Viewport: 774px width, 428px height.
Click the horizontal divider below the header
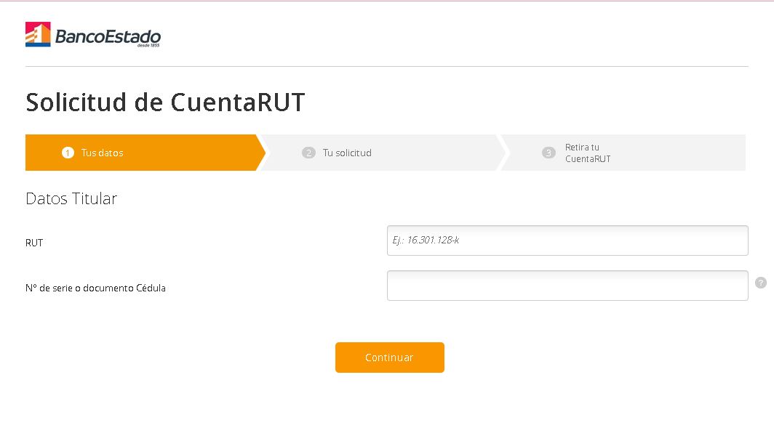click(387, 66)
